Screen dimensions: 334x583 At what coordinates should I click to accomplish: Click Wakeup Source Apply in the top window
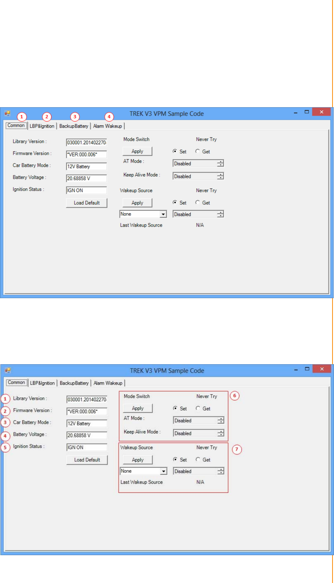[137, 203]
